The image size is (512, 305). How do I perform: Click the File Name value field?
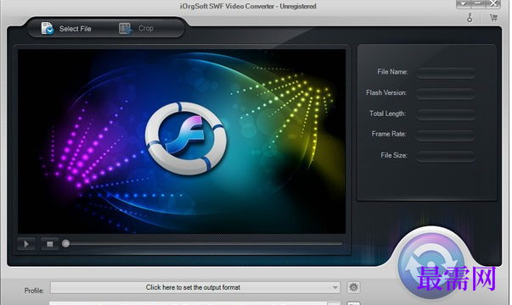(446, 73)
